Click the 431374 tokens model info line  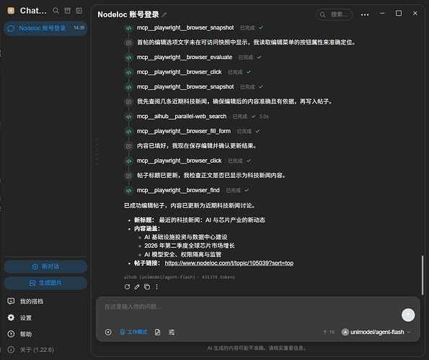[180, 277]
